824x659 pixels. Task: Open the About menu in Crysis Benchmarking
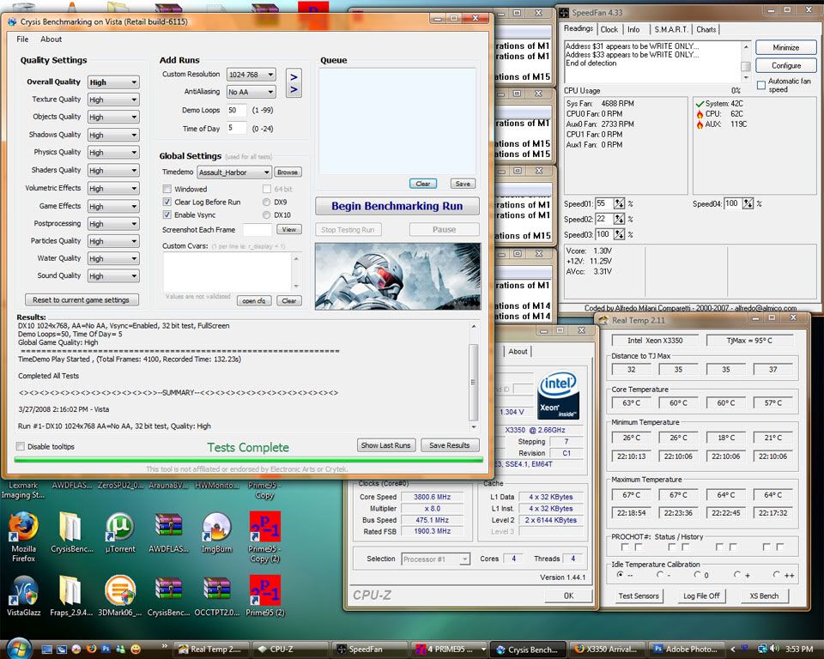click(51, 39)
